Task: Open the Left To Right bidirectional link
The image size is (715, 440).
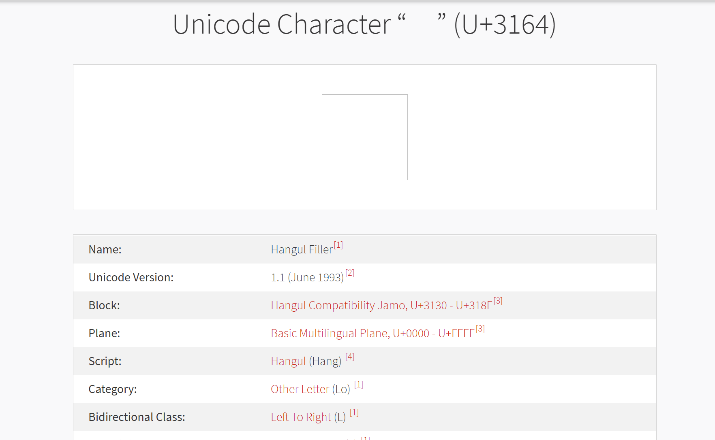Action: pyautogui.click(x=301, y=417)
